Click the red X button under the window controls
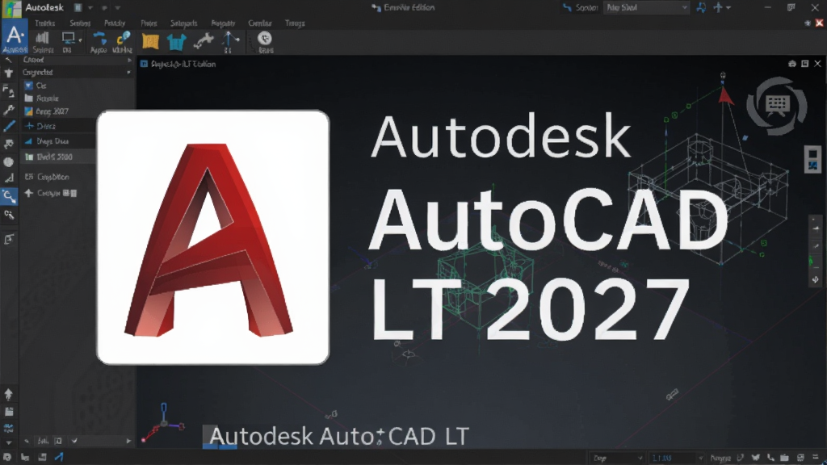This screenshot has width=827, height=465. pos(819,23)
